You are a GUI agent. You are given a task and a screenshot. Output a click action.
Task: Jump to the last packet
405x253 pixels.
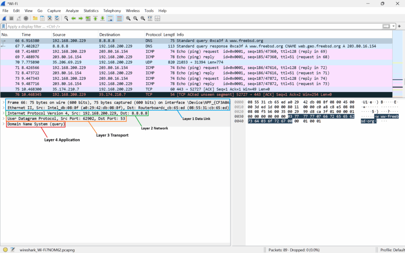tap(102, 18)
